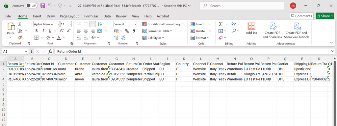The image size is (337, 126).
Task: Increase font size with large A
Action: point(62,31)
